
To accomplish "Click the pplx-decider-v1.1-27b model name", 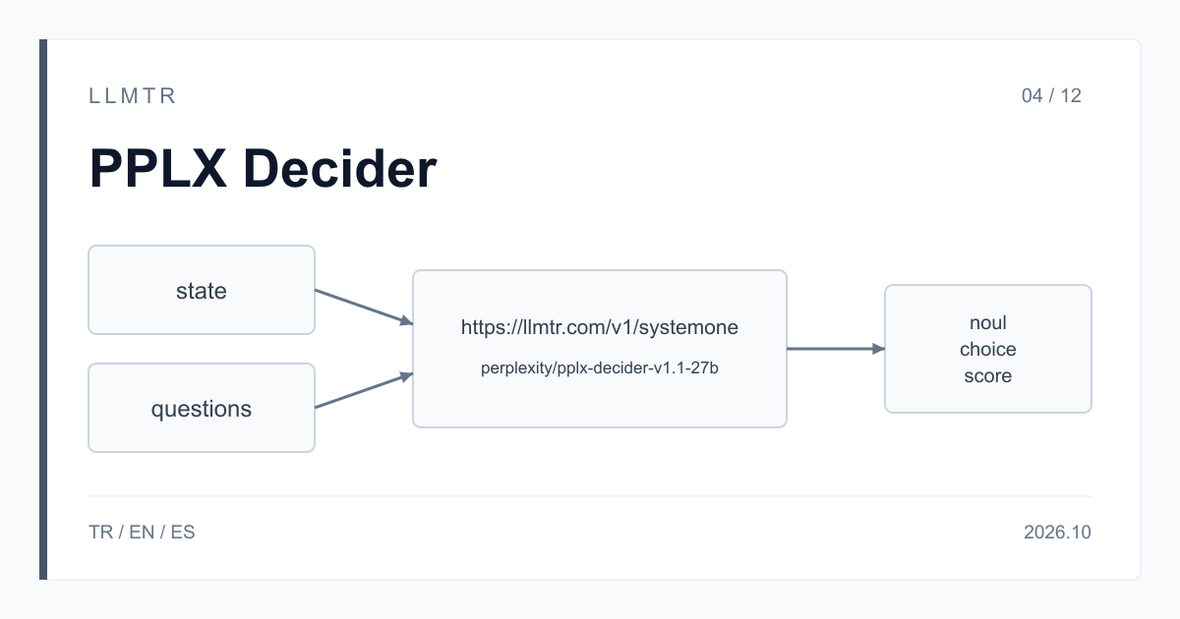I will click(x=599, y=368).
